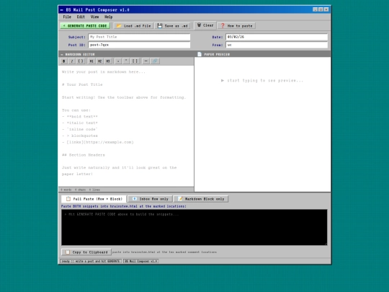Apply bold formatting with the B button
The image size is (389, 292).
(x=64, y=61)
